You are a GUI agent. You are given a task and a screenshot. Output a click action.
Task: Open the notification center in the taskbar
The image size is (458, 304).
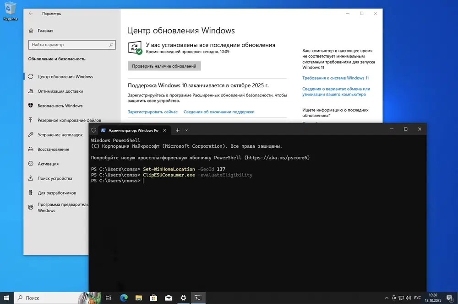click(x=449, y=298)
